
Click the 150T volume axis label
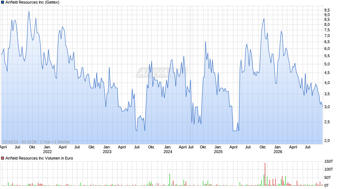point(329,161)
